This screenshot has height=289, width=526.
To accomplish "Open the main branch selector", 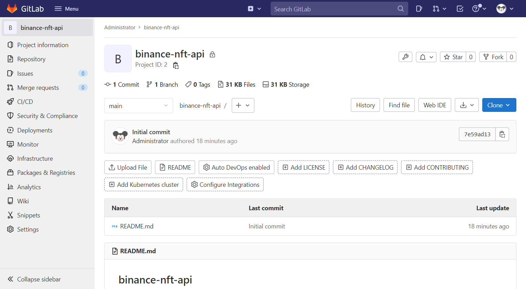I will [139, 106].
